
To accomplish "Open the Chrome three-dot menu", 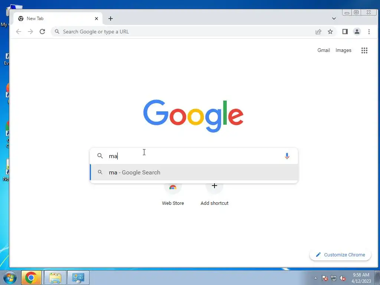I will click(369, 32).
